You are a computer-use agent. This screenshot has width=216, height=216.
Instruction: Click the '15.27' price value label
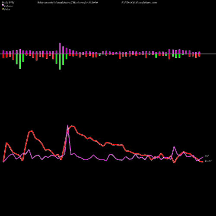tap(208, 161)
